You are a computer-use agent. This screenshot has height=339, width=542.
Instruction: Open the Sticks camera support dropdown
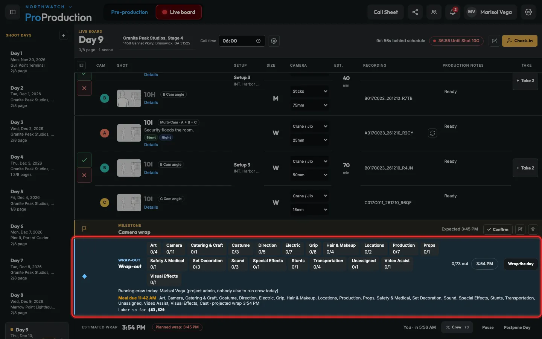click(310, 91)
